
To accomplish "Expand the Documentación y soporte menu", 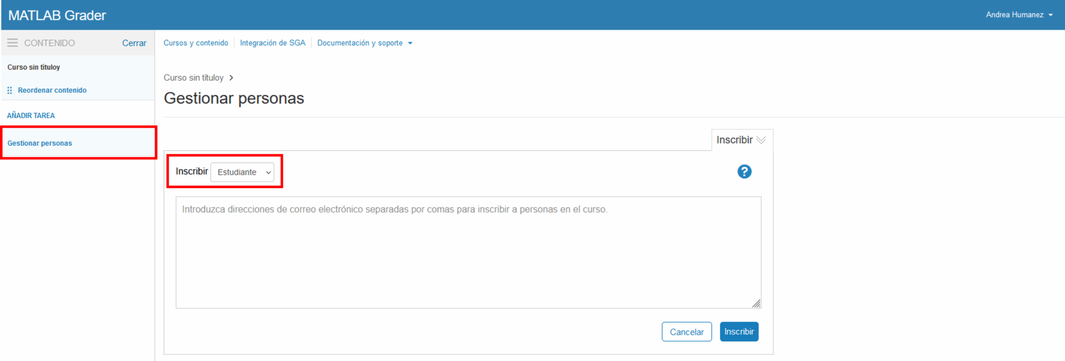I will (x=364, y=43).
